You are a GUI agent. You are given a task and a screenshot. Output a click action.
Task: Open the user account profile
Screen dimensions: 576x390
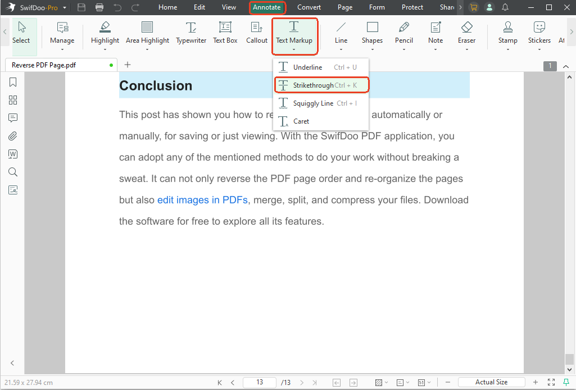(x=489, y=7)
